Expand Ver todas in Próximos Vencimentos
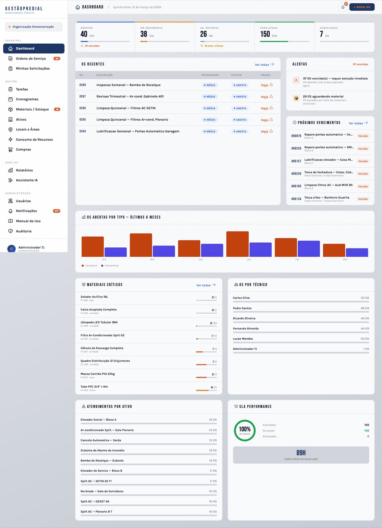This screenshot has height=528, width=382. (x=358, y=123)
